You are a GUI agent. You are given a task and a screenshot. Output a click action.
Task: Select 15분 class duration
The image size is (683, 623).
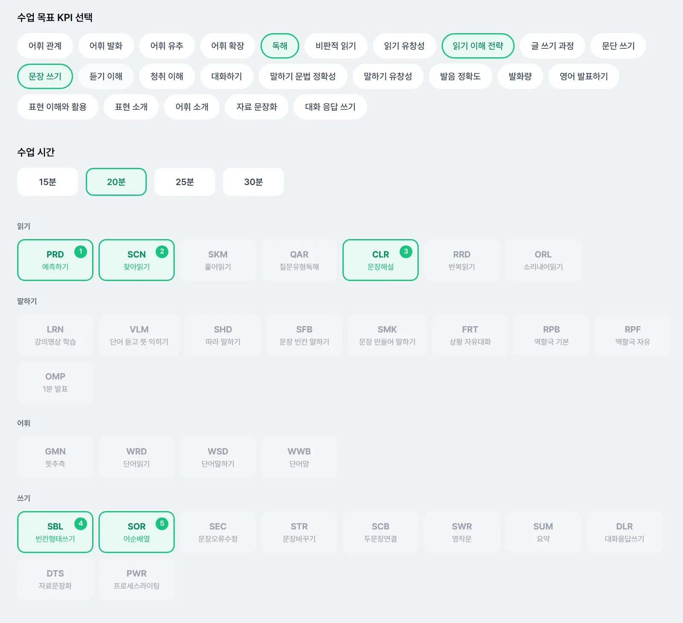pos(47,182)
